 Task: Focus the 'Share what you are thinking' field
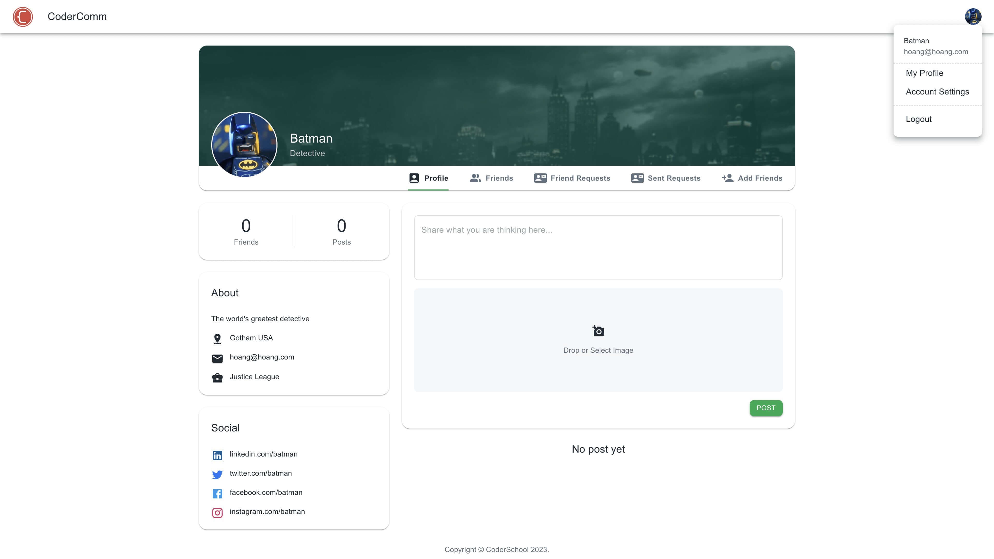[598, 247]
